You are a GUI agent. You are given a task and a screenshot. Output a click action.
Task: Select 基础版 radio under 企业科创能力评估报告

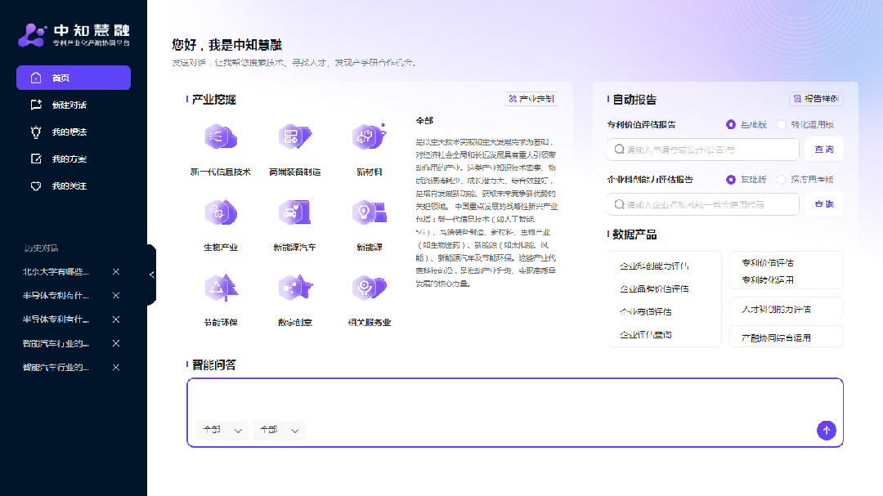731,180
